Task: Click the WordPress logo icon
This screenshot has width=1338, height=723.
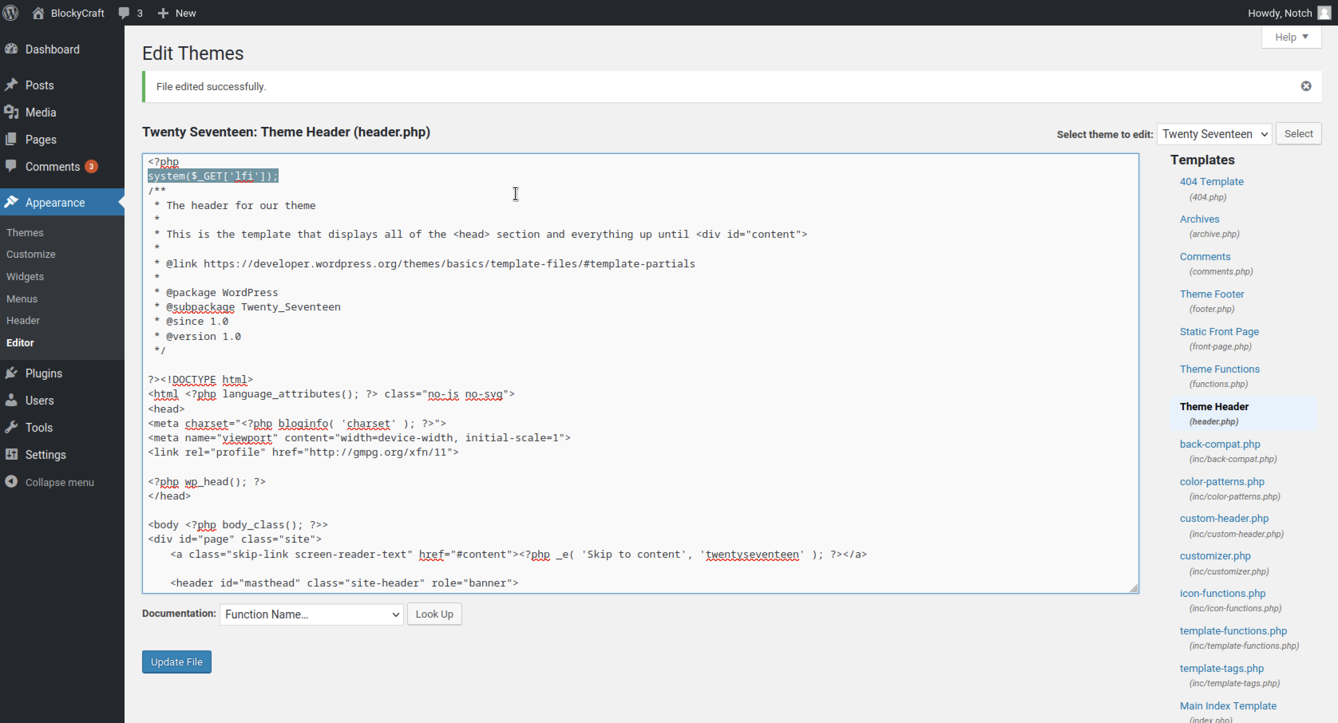Action: [x=10, y=12]
